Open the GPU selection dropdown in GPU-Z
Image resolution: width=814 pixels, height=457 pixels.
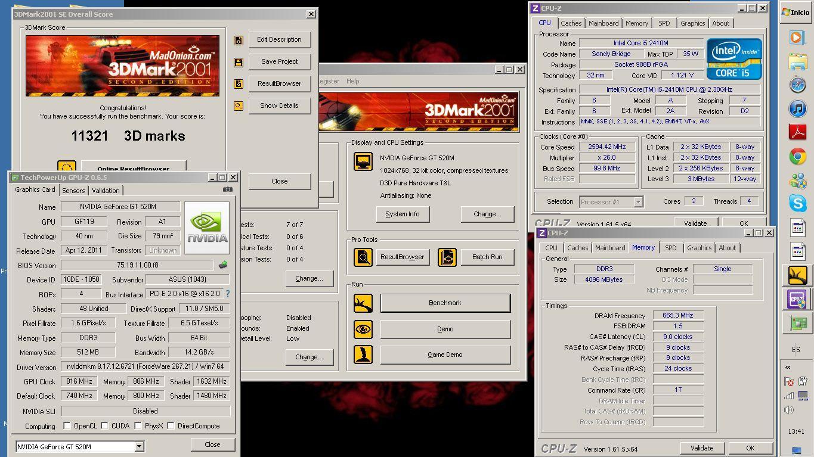coord(139,446)
